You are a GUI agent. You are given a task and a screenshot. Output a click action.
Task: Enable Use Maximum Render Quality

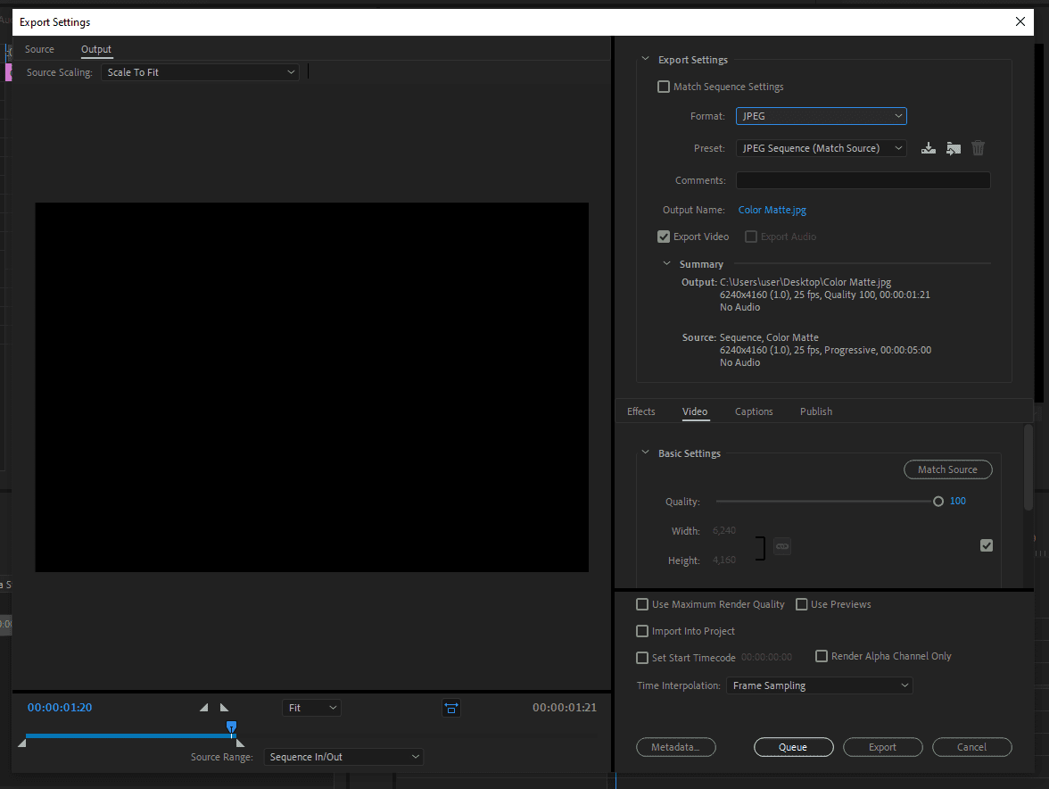click(642, 604)
